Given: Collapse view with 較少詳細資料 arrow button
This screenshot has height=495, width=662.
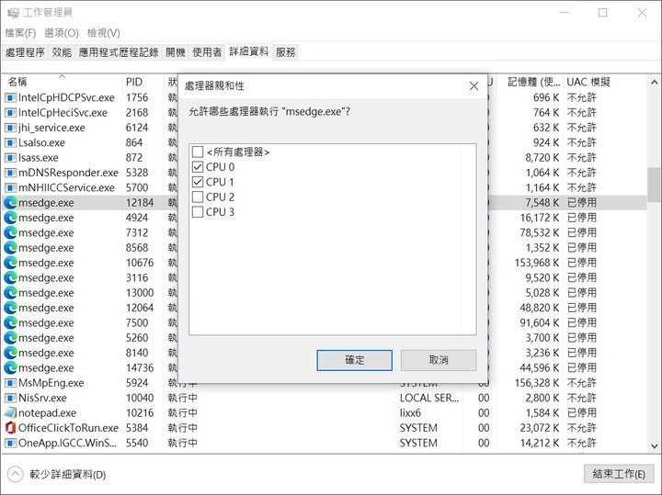Looking at the screenshot, I should point(16,475).
